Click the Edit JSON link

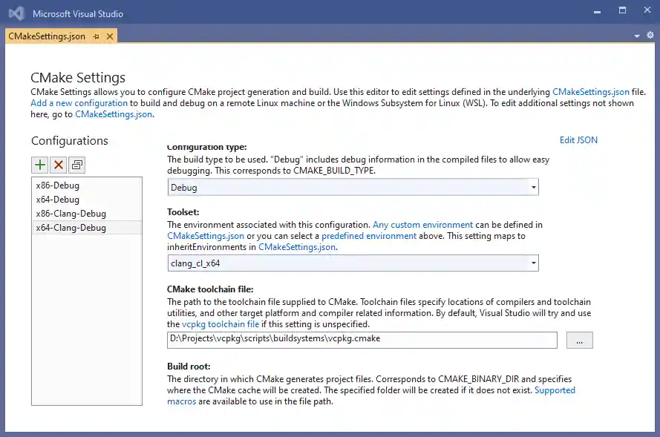pos(578,139)
